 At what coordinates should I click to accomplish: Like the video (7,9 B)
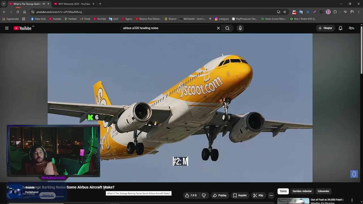click(191, 195)
